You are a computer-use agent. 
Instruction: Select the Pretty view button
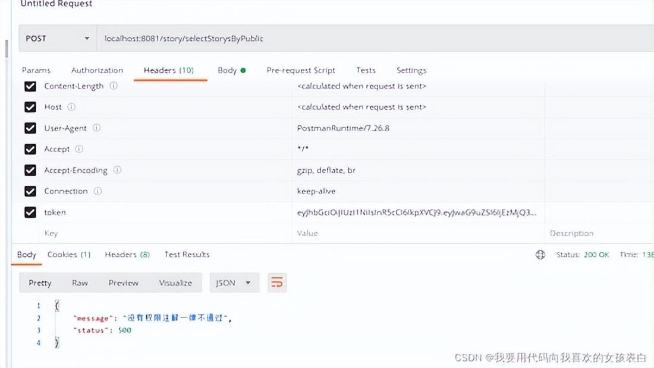40,283
